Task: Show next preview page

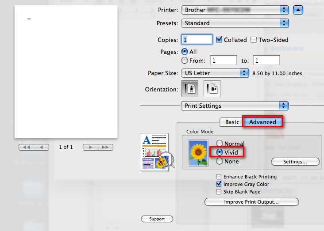Action: (x=90, y=147)
